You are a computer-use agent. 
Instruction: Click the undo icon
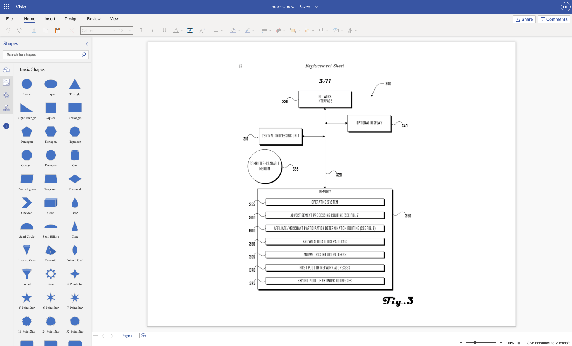(x=8, y=30)
